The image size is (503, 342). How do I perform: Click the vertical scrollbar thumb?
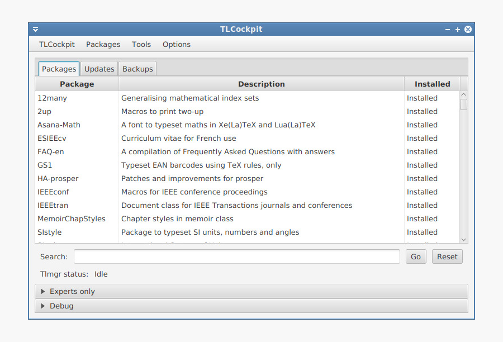point(463,104)
